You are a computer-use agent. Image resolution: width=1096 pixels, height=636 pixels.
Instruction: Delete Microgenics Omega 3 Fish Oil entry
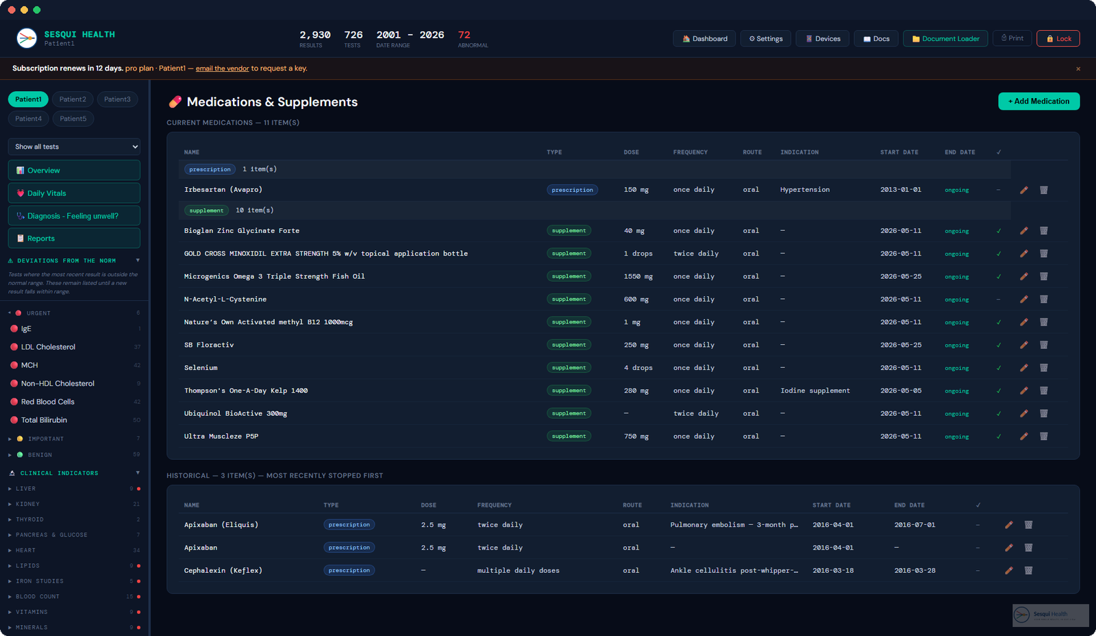pyautogui.click(x=1044, y=277)
